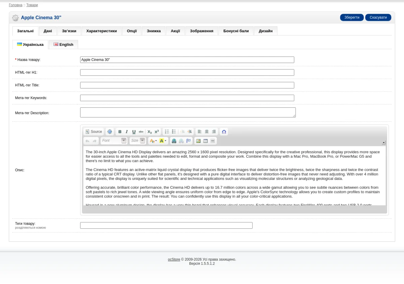Image resolution: width=404 pixels, height=284 pixels.
Task: Open the Товари breadcrumb link
Action: [32, 5]
